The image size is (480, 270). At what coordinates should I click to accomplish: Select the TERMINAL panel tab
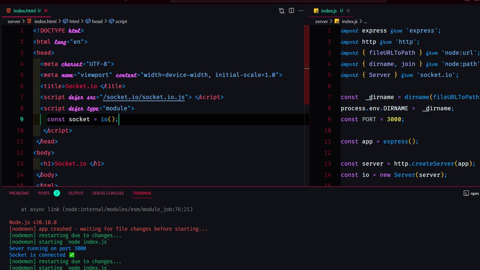tap(142, 193)
